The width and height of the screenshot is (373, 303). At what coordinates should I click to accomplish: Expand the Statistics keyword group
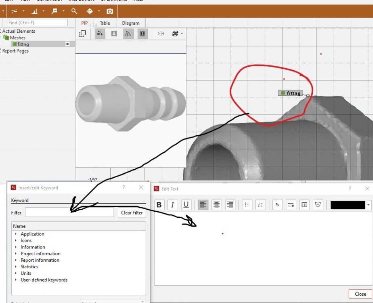pos(16,267)
